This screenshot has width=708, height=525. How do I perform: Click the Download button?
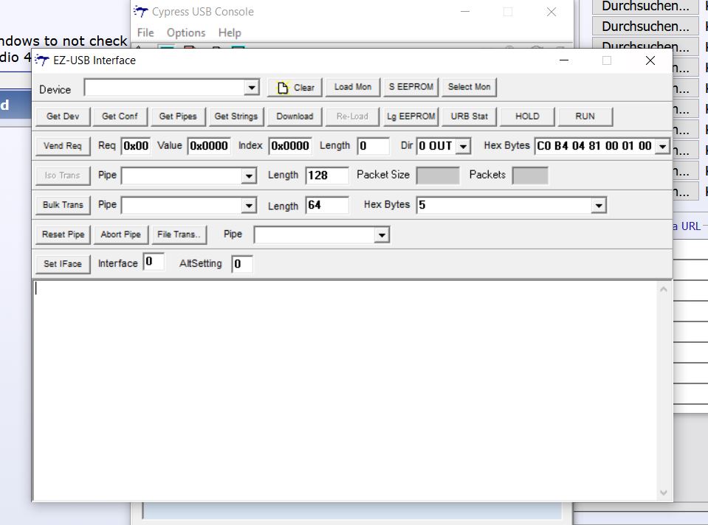pos(295,117)
